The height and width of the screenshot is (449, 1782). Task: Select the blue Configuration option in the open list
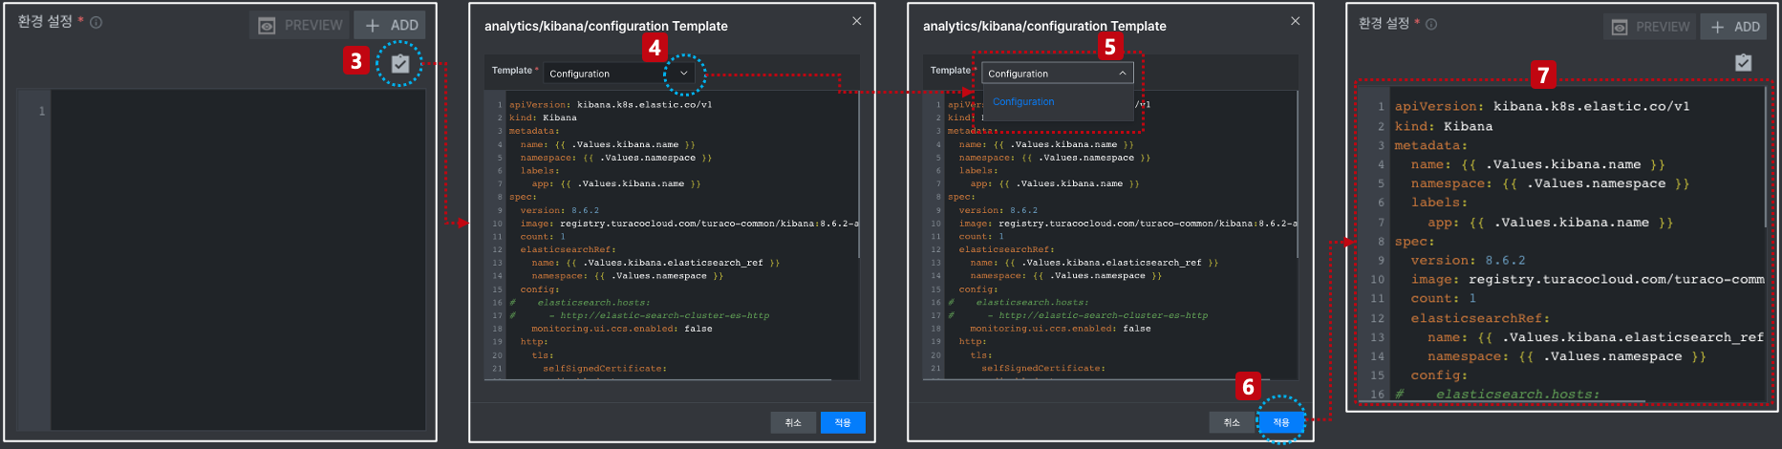pyautogui.click(x=1023, y=101)
